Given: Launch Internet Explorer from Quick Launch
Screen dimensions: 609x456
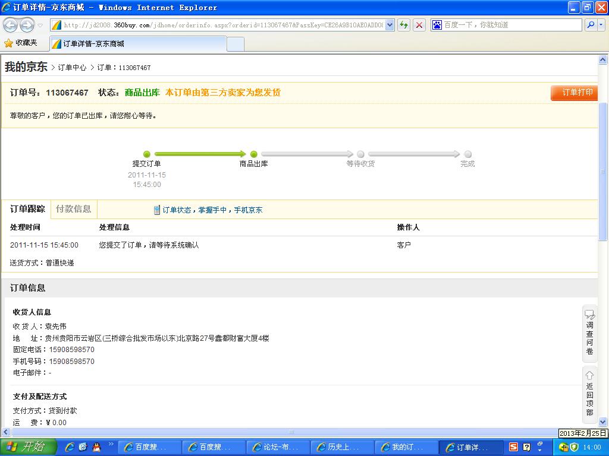Looking at the screenshot, I should (70, 448).
